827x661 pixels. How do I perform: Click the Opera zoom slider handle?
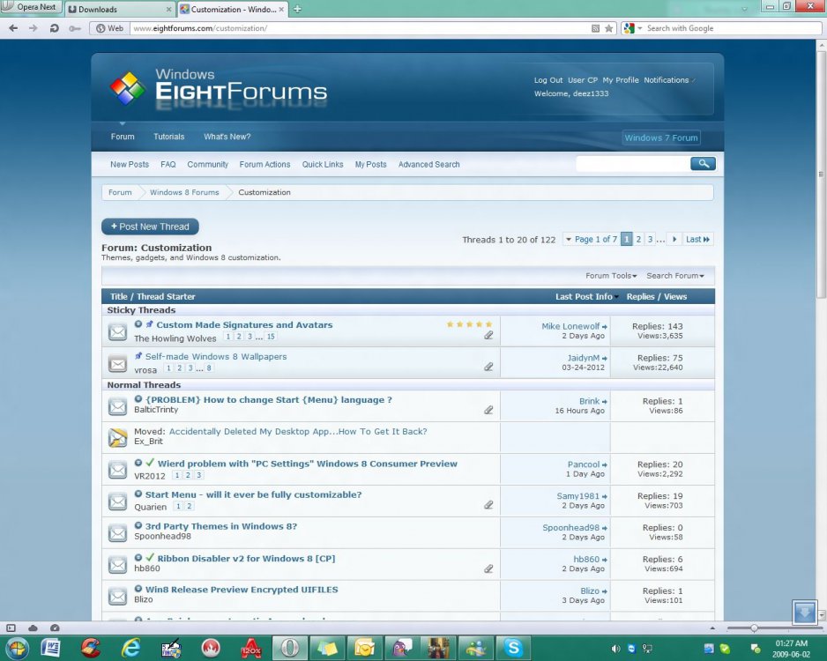point(754,628)
